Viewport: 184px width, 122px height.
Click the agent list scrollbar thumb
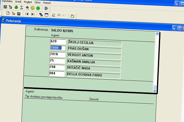coord(155,87)
